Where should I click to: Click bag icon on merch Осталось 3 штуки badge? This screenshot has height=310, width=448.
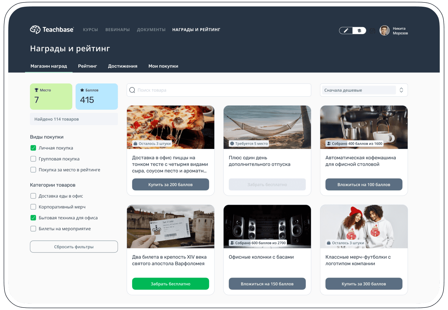tap(329, 243)
